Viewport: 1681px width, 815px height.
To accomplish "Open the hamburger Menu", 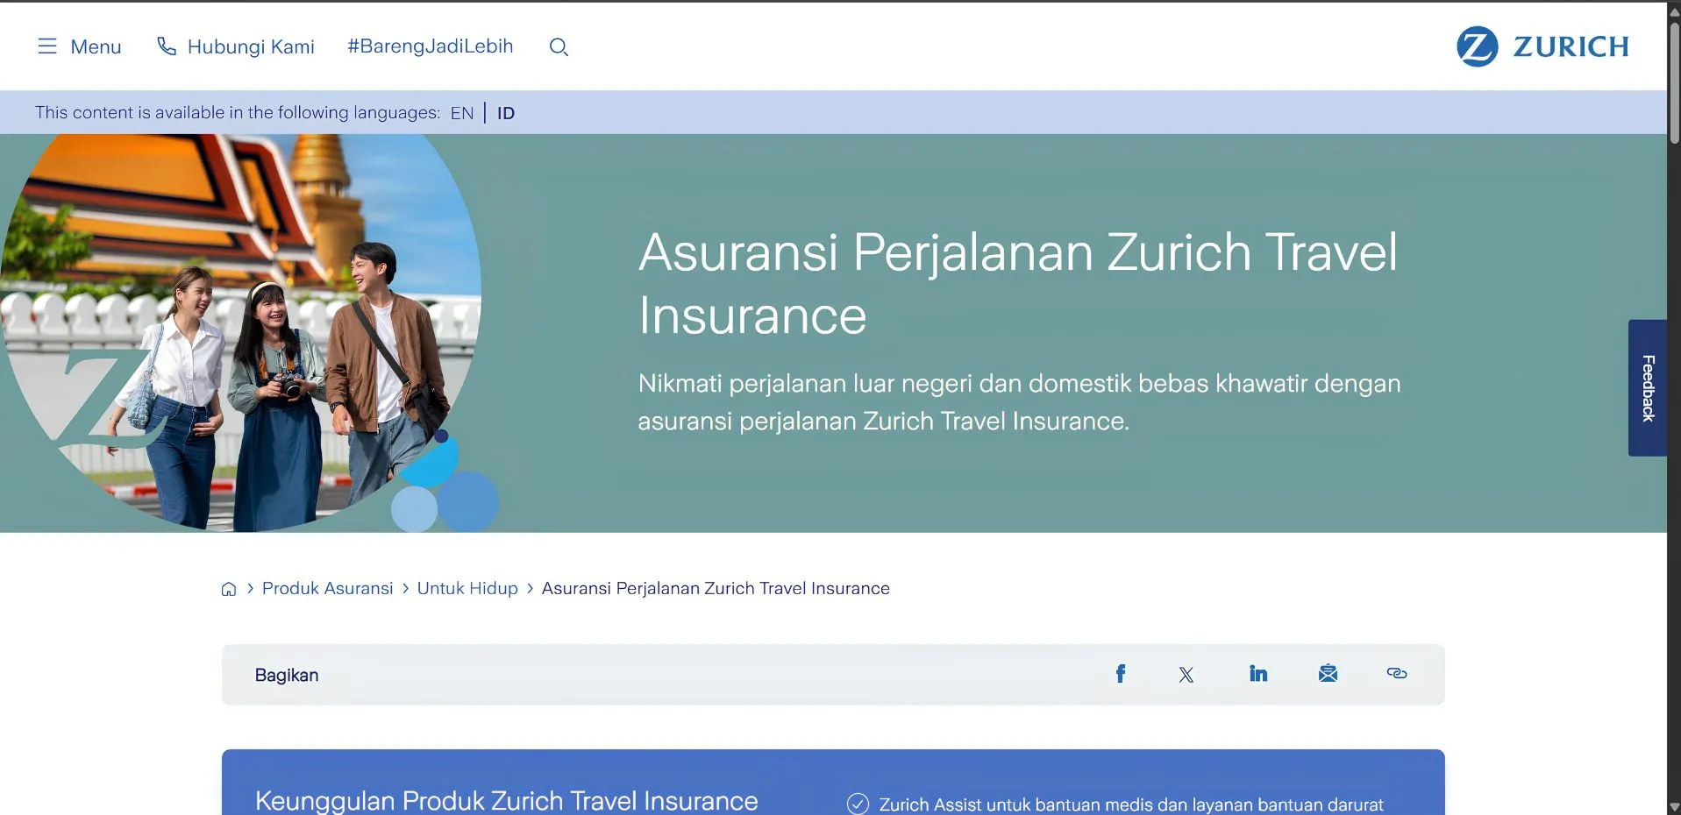I will [x=79, y=46].
